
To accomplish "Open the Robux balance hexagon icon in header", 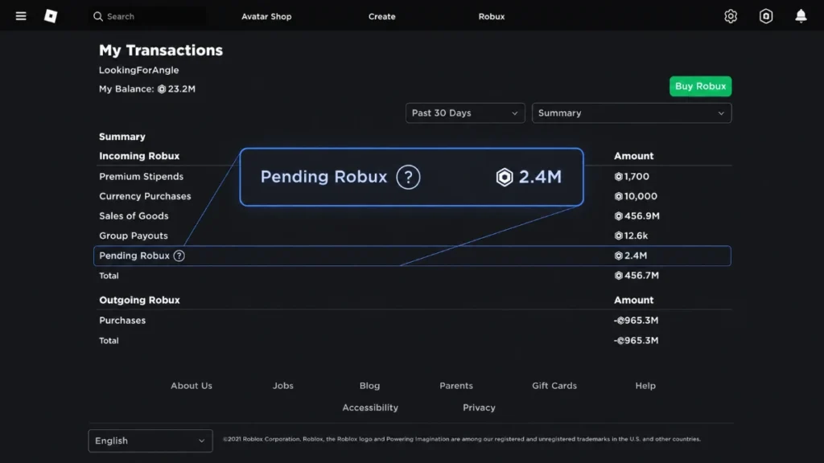I will coord(766,16).
